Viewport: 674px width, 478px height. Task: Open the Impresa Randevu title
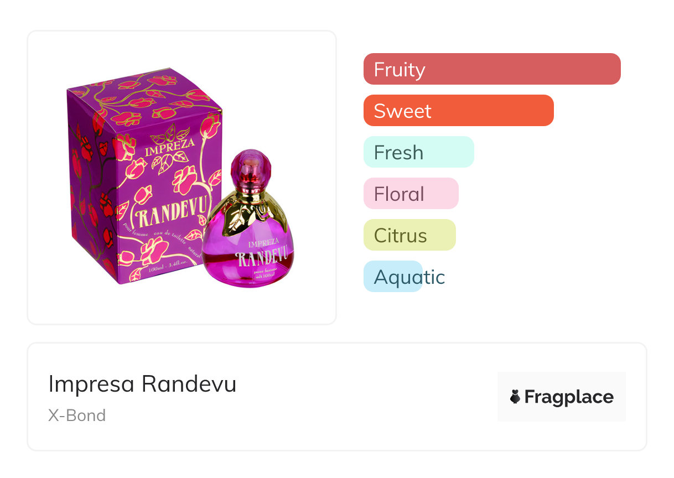pos(142,384)
